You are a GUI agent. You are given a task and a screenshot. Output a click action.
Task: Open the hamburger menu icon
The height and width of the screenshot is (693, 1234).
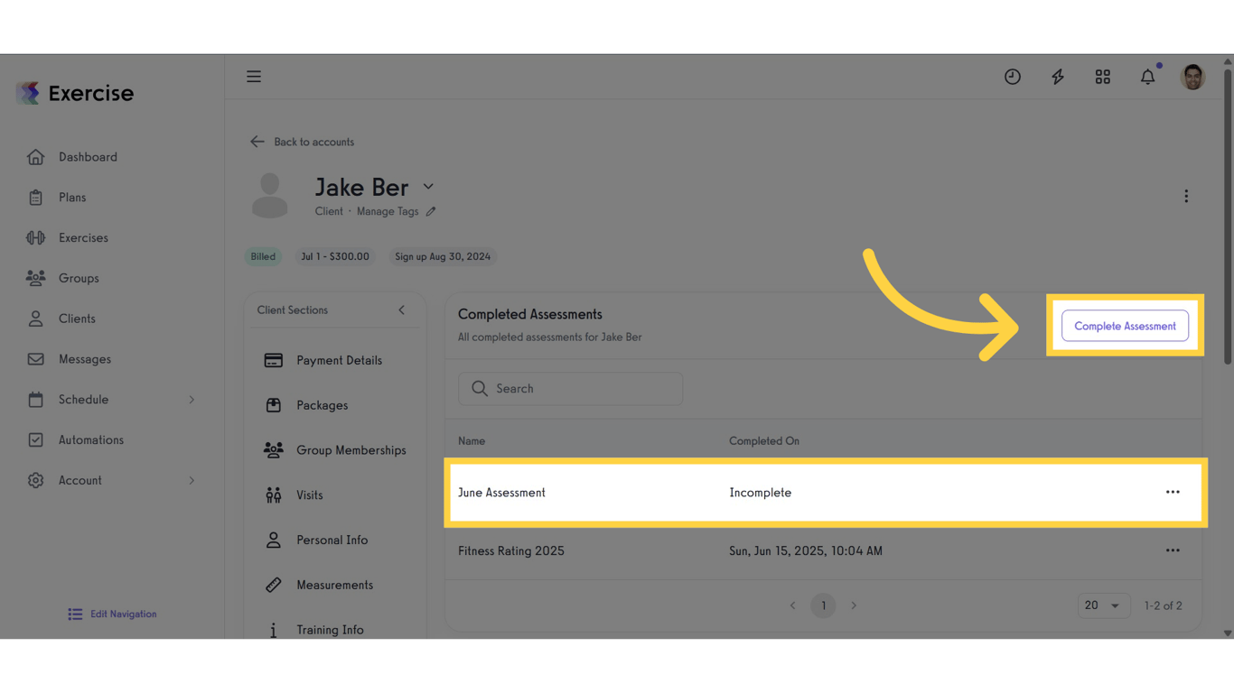(x=254, y=77)
